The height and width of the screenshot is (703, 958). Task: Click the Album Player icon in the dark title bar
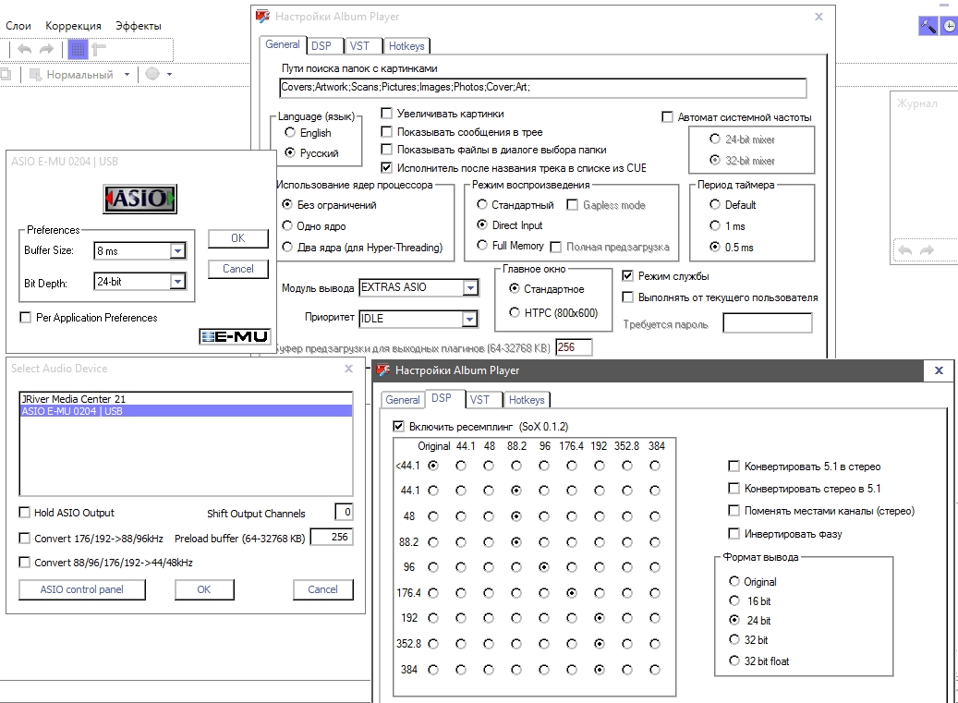tap(383, 370)
